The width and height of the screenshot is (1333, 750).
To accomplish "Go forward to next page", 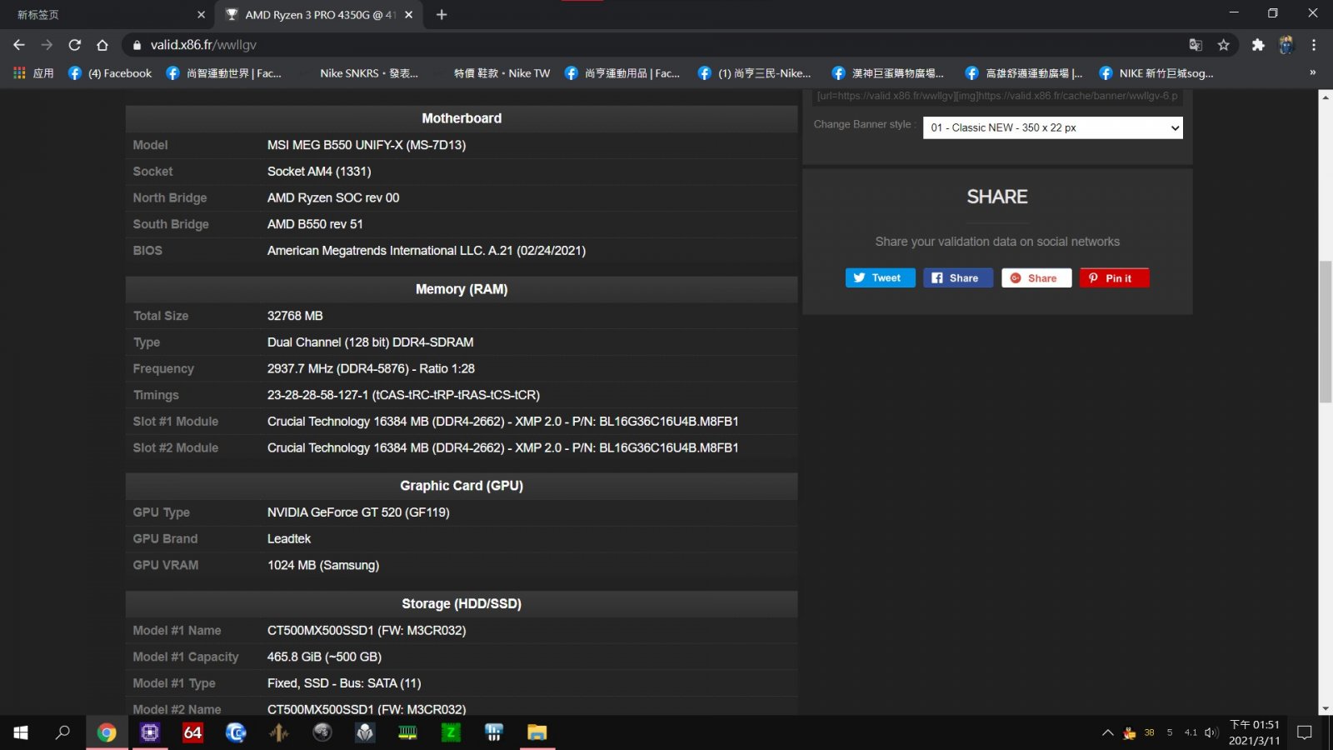I will click(x=47, y=45).
